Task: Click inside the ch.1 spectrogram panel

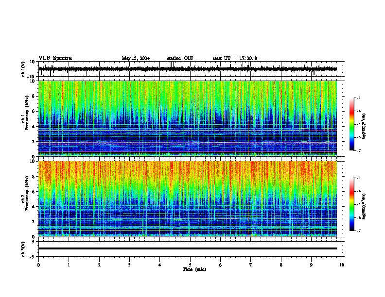Action: (187, 118)
